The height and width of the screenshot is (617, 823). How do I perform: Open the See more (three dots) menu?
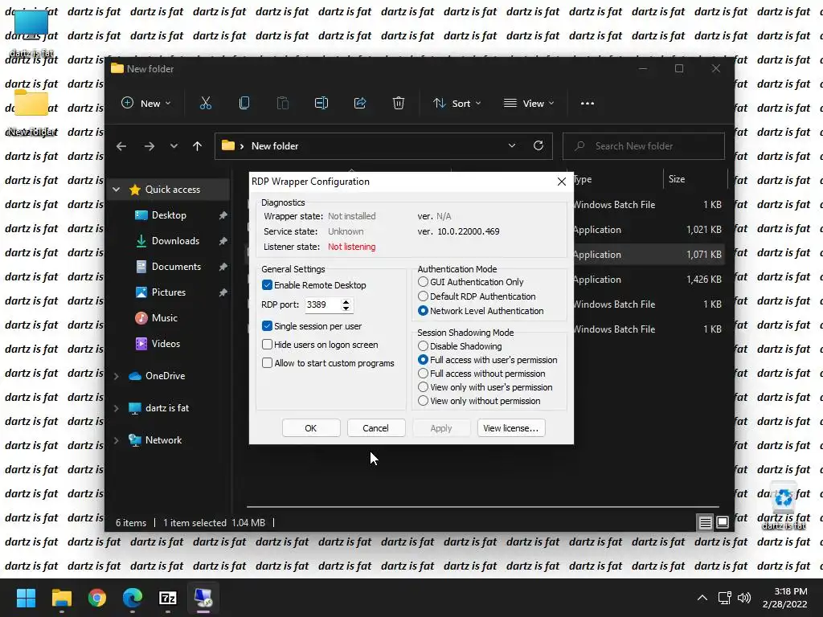click(588, 104)
